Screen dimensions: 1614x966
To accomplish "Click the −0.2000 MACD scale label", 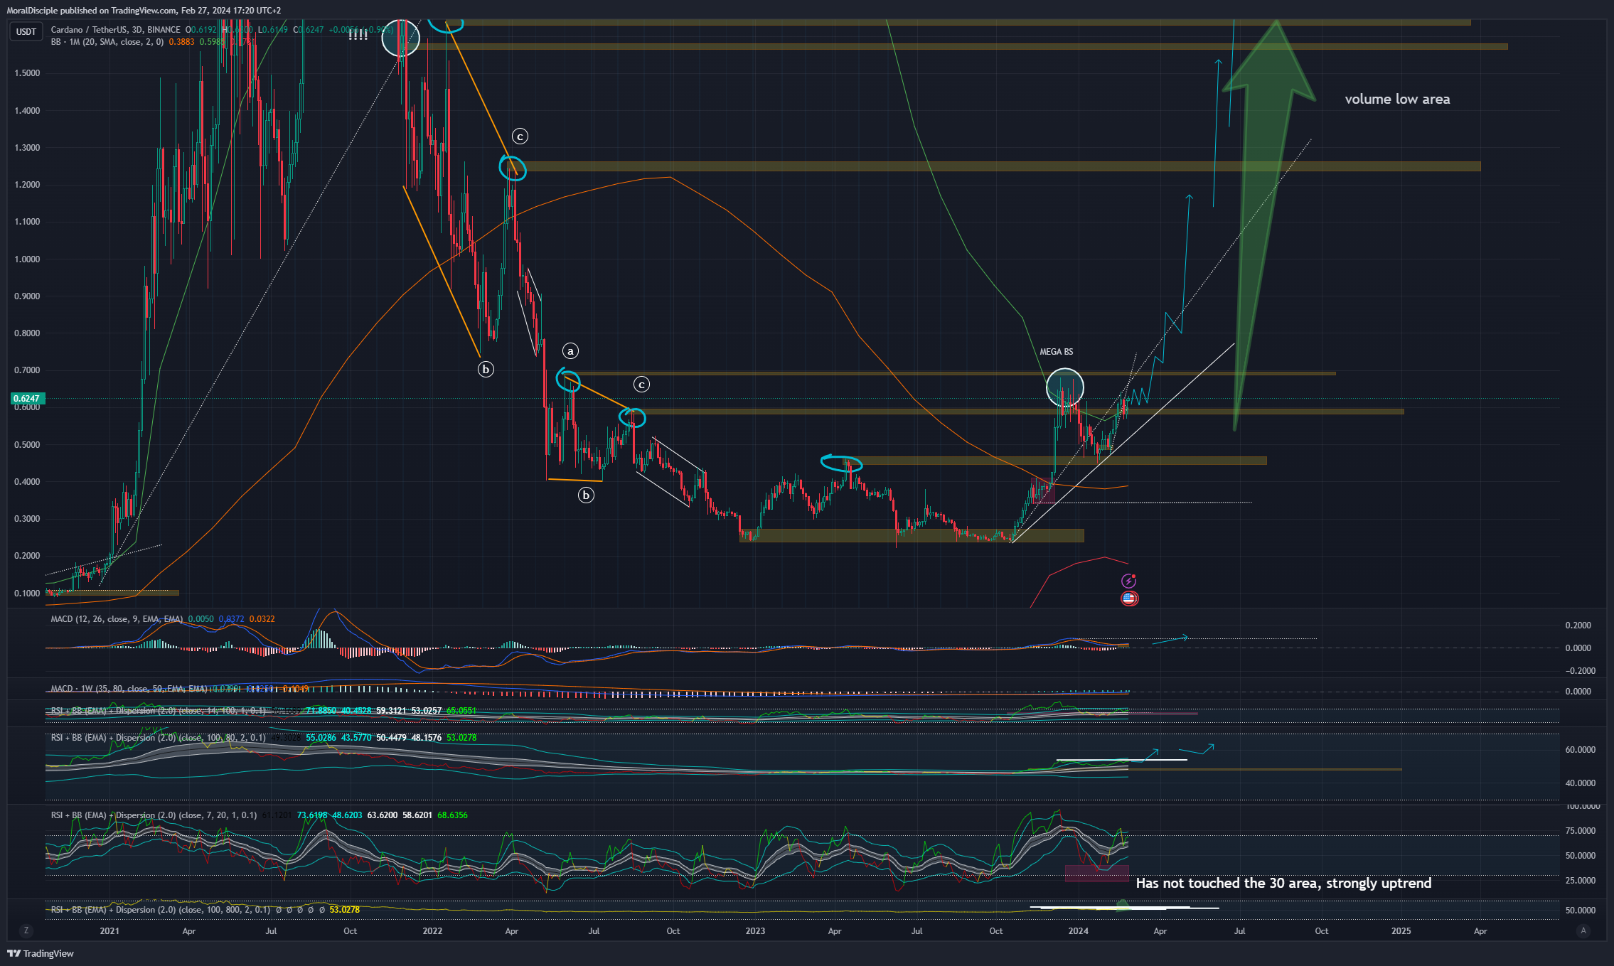I will point(1580,671).
